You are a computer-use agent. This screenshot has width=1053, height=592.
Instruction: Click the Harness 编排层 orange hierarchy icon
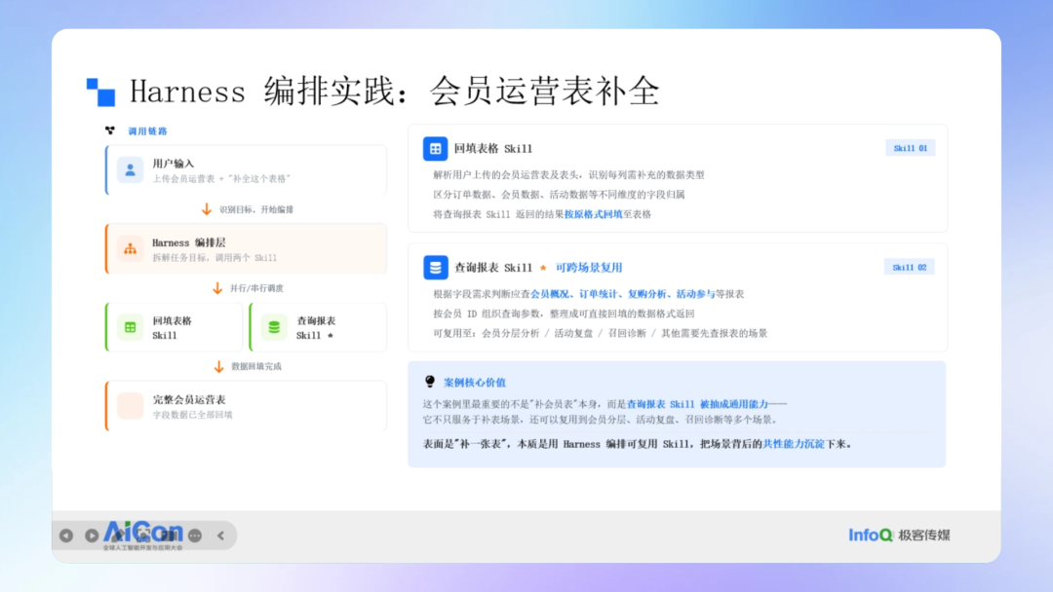(x=131, y=248)
